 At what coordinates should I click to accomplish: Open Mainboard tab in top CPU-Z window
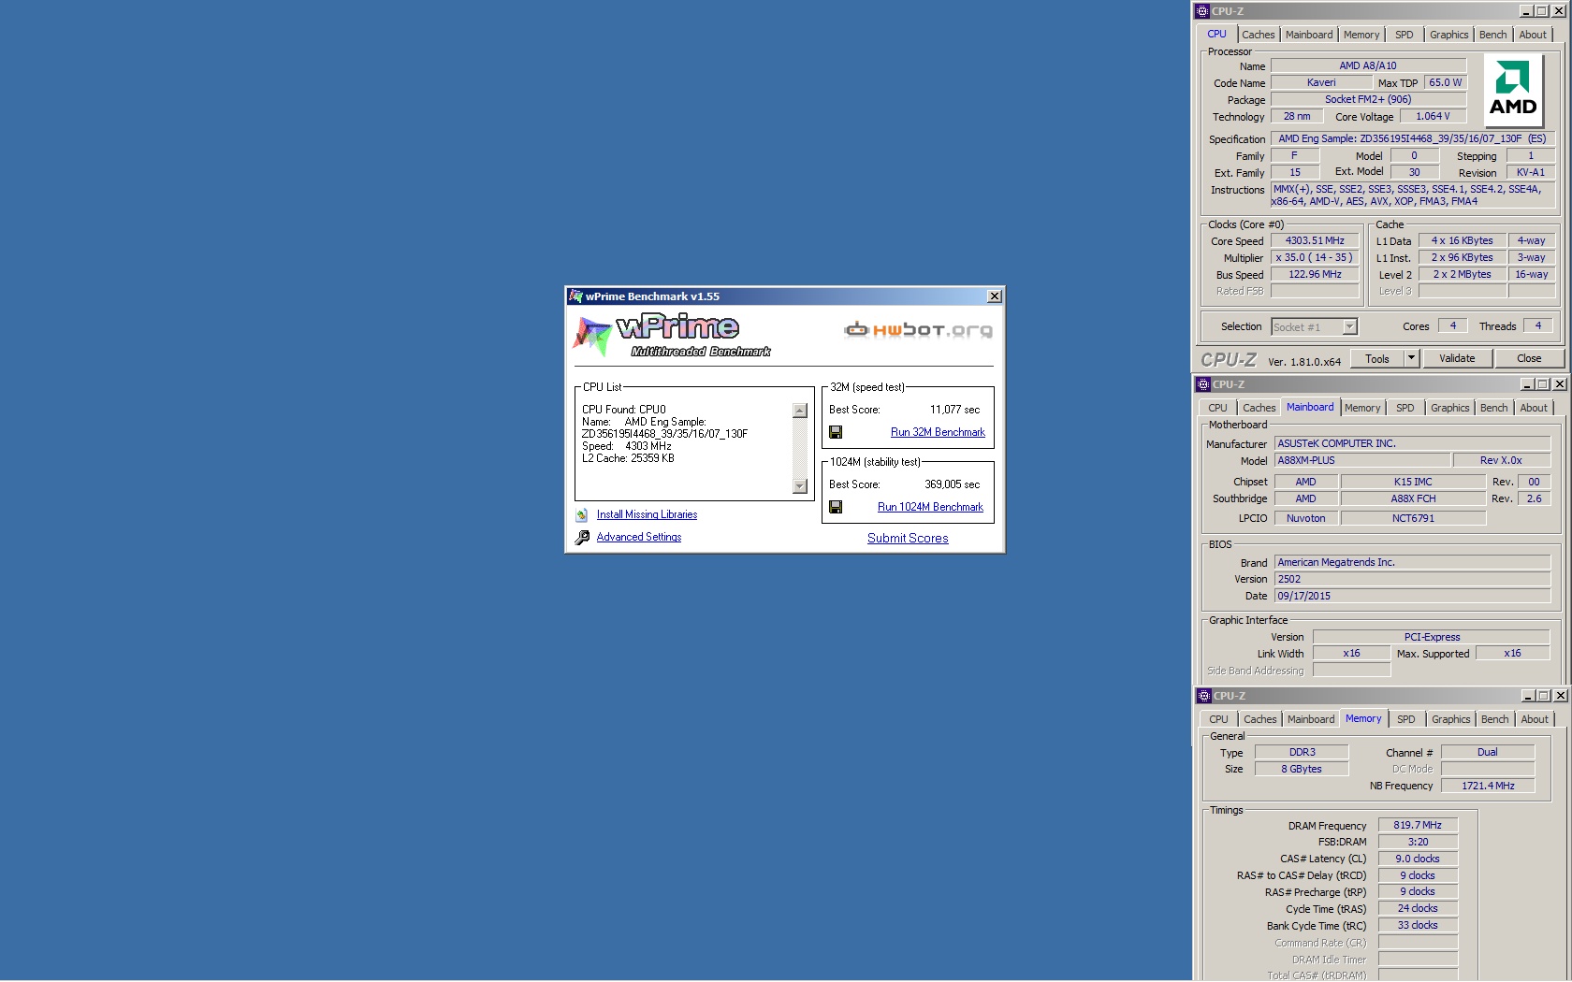(1309, 35)
